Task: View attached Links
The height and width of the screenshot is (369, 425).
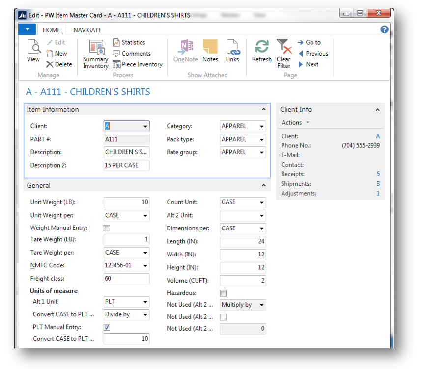Action: pyautogui.click(x=232, y=53)
